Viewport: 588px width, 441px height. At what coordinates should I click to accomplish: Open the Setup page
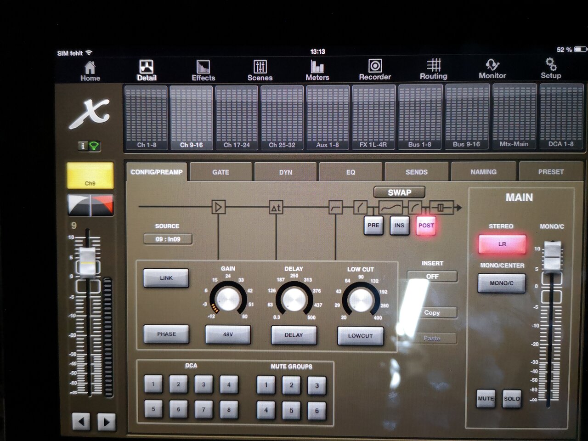(x=551, y=68)
